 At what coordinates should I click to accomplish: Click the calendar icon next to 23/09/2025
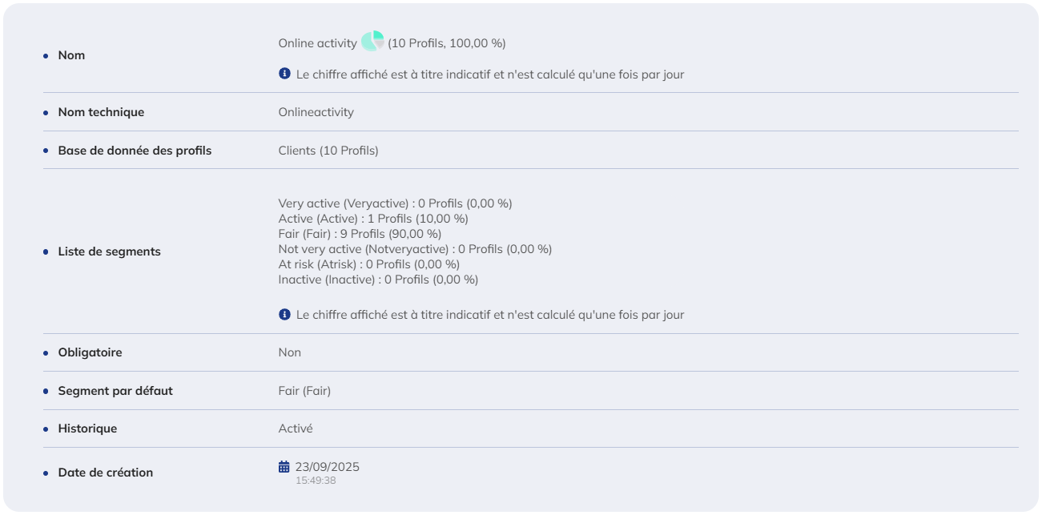[284, 466]
